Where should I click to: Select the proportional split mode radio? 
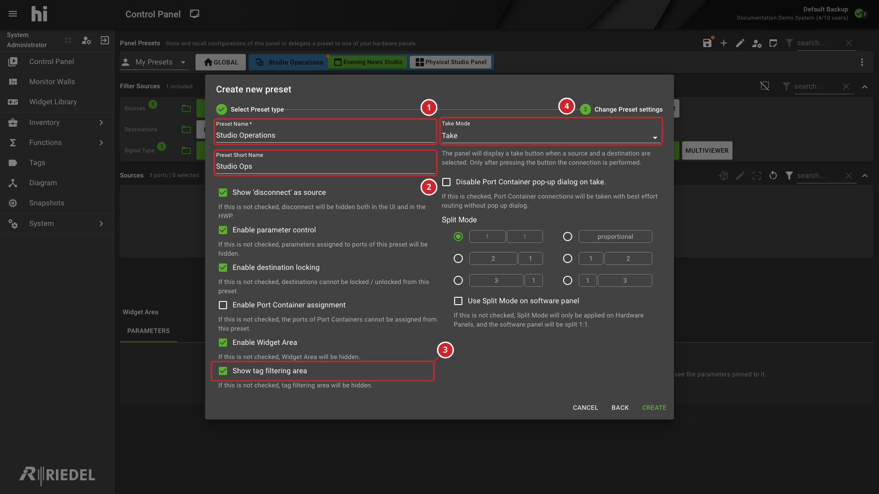(568, 236)
